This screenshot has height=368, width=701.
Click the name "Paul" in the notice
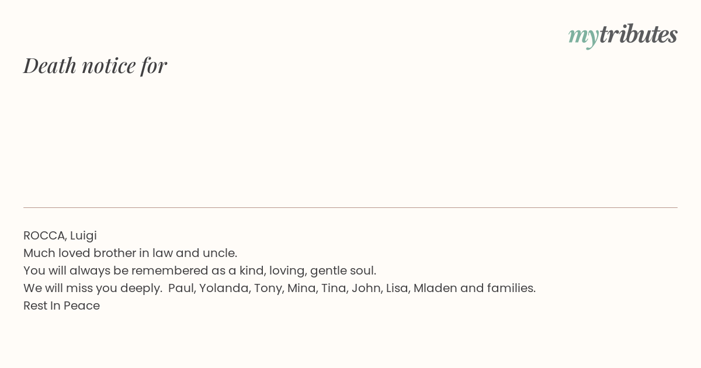point(182,289)
